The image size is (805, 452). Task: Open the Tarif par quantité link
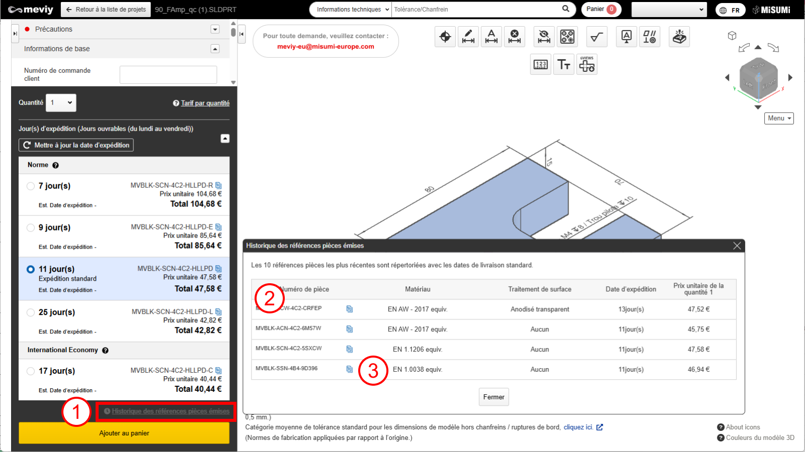(x=205, y=103)
